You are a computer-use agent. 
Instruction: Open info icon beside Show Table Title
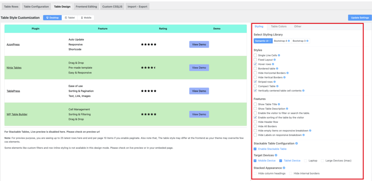[x=279, y=104]
